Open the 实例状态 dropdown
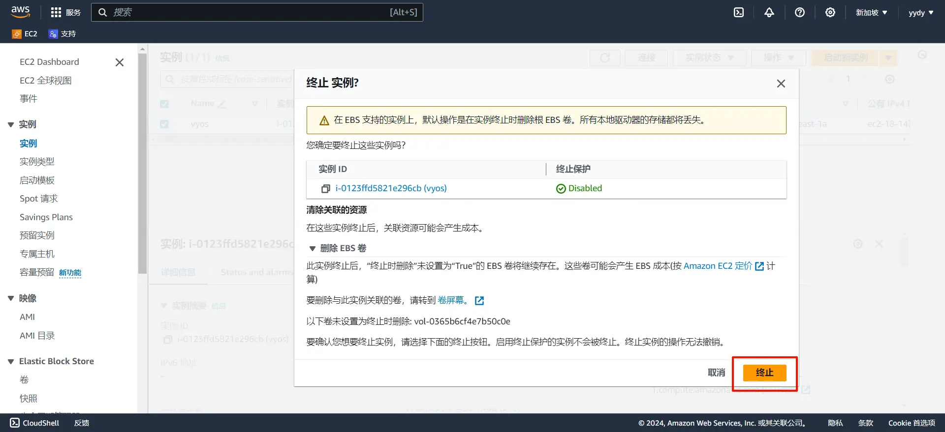This screenshot has width=945, height=432. pos(709,58)
